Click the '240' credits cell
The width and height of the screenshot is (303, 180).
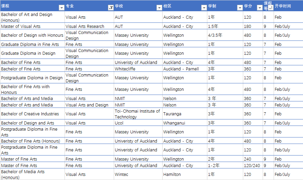point(253,159)
